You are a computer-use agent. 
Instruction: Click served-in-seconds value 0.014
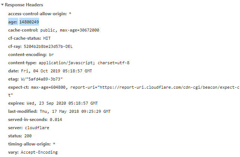[56, 120]
